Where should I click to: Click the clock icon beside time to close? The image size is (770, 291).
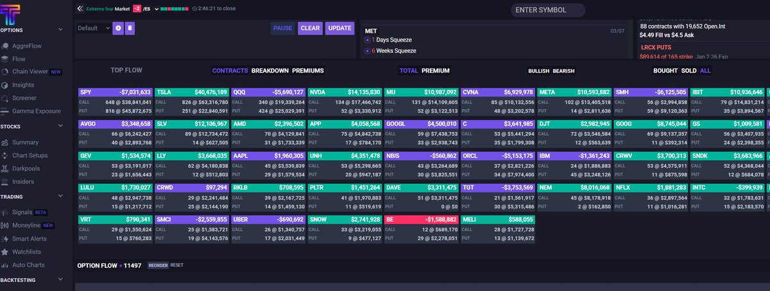195,10
